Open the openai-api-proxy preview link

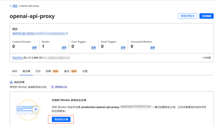tap(23, 33)
